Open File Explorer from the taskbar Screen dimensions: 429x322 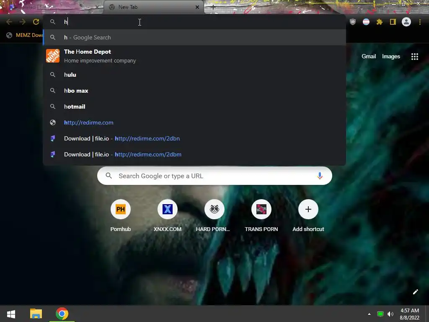point(36,314)
